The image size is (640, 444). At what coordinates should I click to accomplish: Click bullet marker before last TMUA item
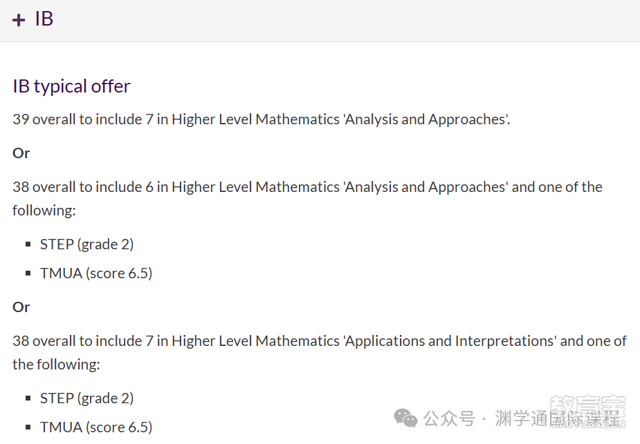[28, 427]
